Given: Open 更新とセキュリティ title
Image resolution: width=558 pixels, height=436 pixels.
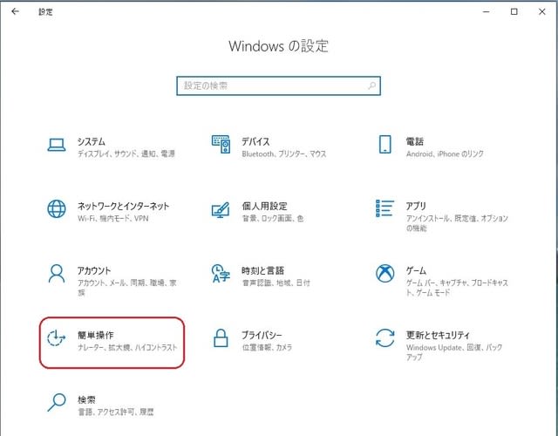Looking at the screenshot, I should pos(438,335).
